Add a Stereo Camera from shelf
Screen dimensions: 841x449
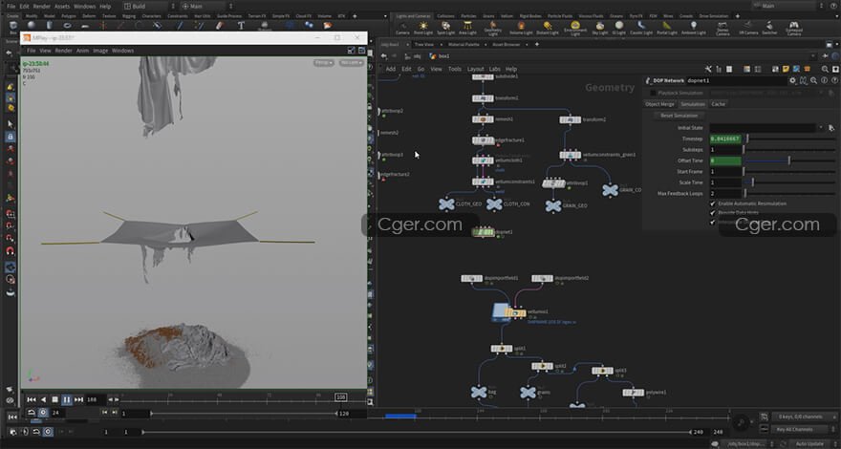[x=722, y=29]
